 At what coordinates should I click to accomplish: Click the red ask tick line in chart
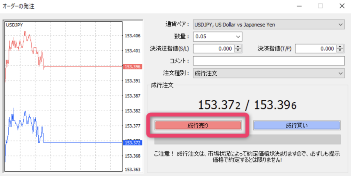82,67
